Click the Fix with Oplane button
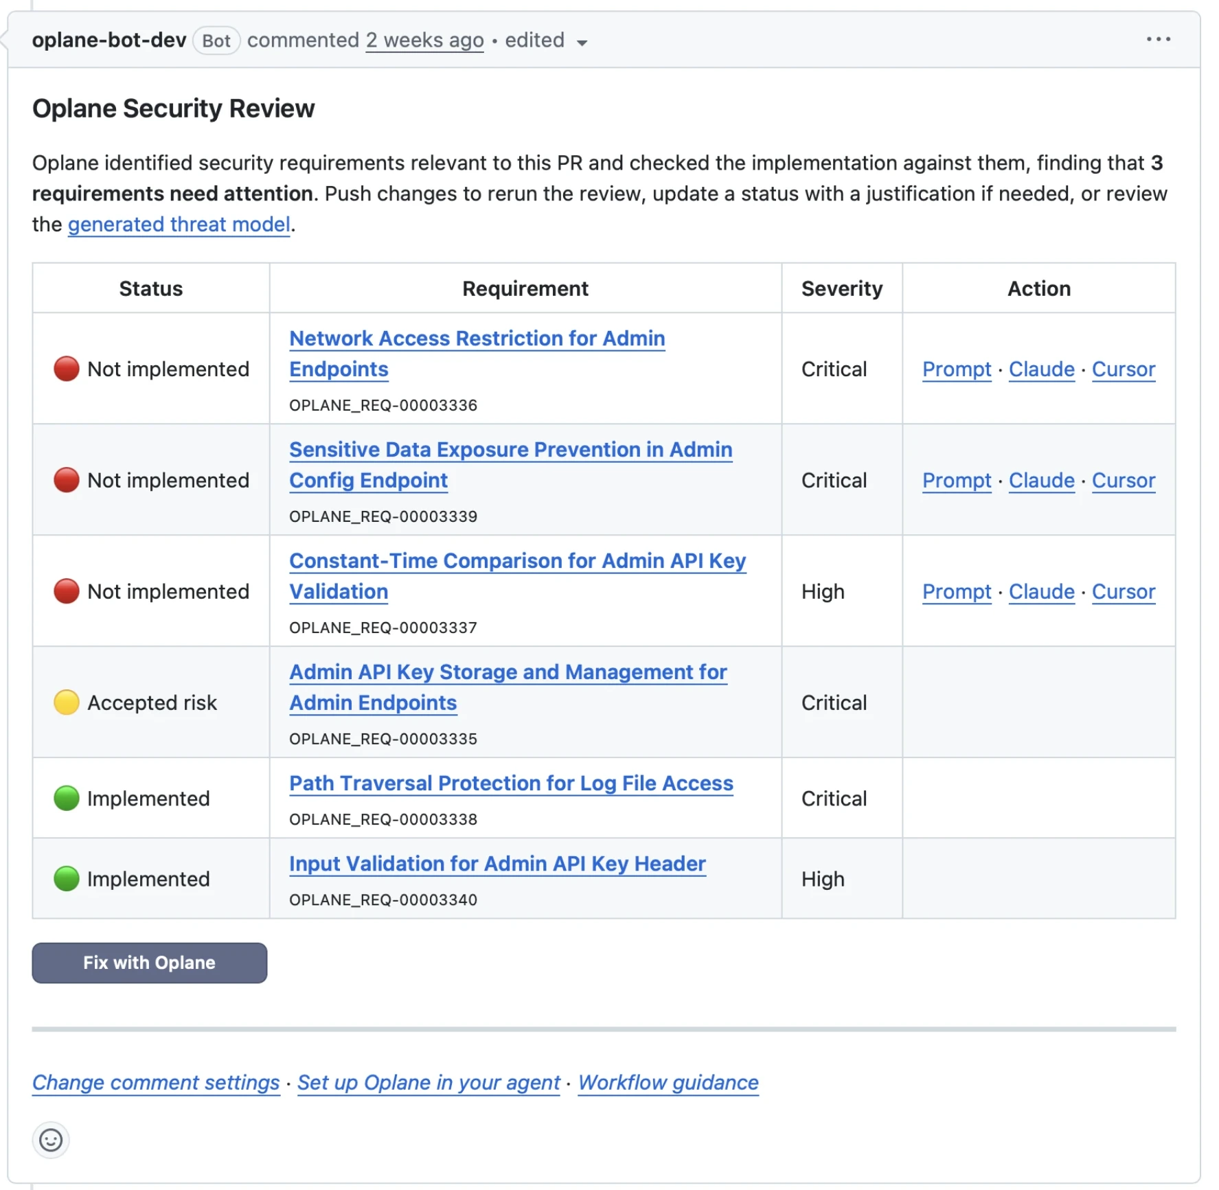Image resolution: width=1219 pixels, height=1190 pixels. (149, 963)
